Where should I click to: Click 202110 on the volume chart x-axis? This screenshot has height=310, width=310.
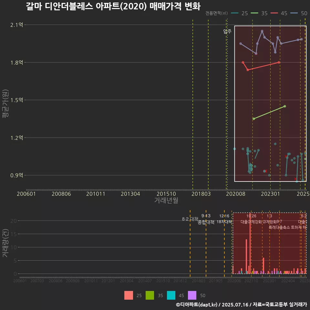point(251,281)
